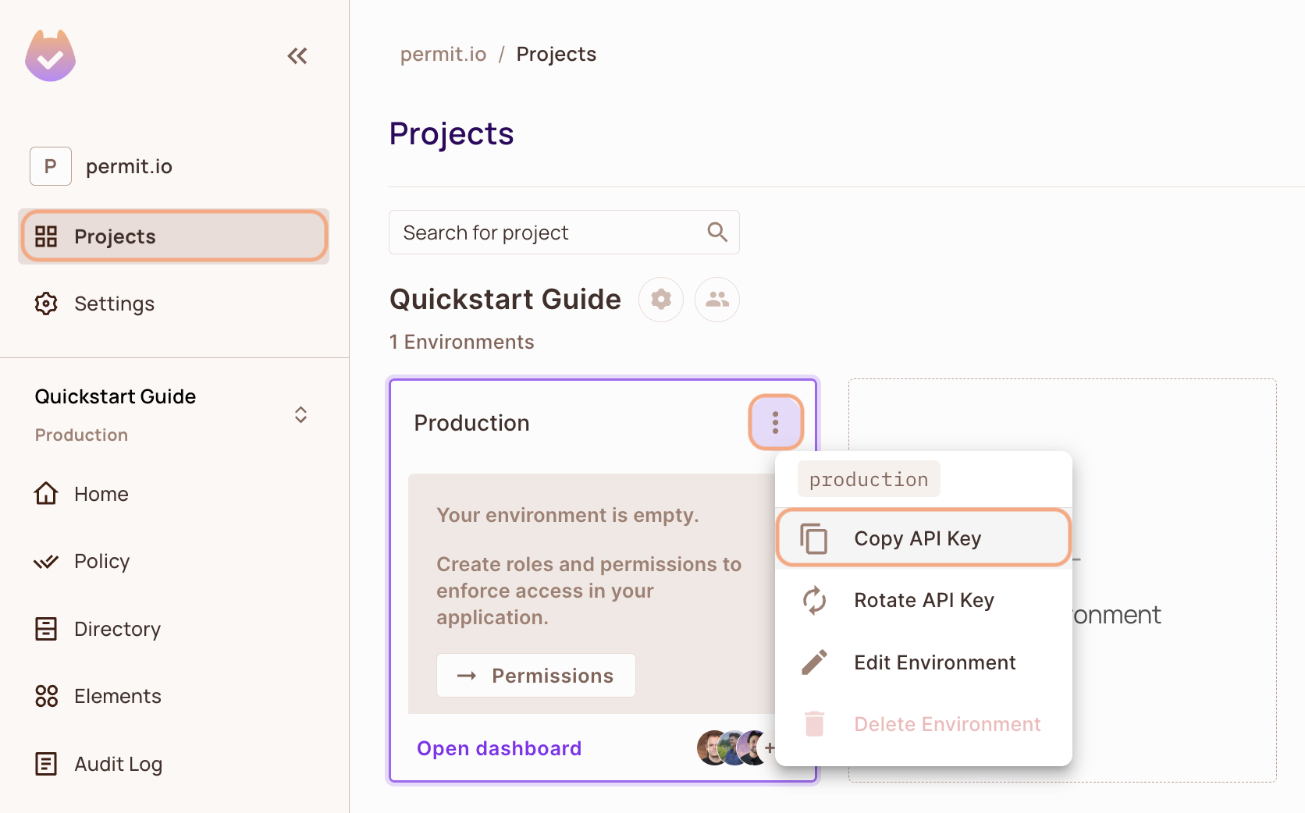Click the Home icon in the sidebar
This screenshot has width=1305, height=813.
point(46,493)
